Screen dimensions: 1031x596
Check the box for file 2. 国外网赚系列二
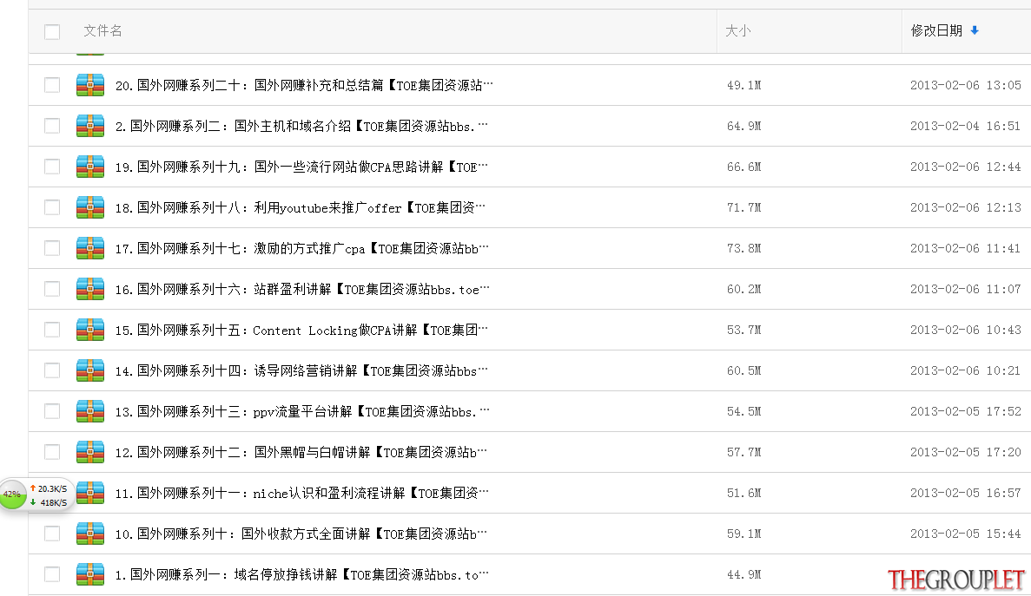(x=52, y=126)
